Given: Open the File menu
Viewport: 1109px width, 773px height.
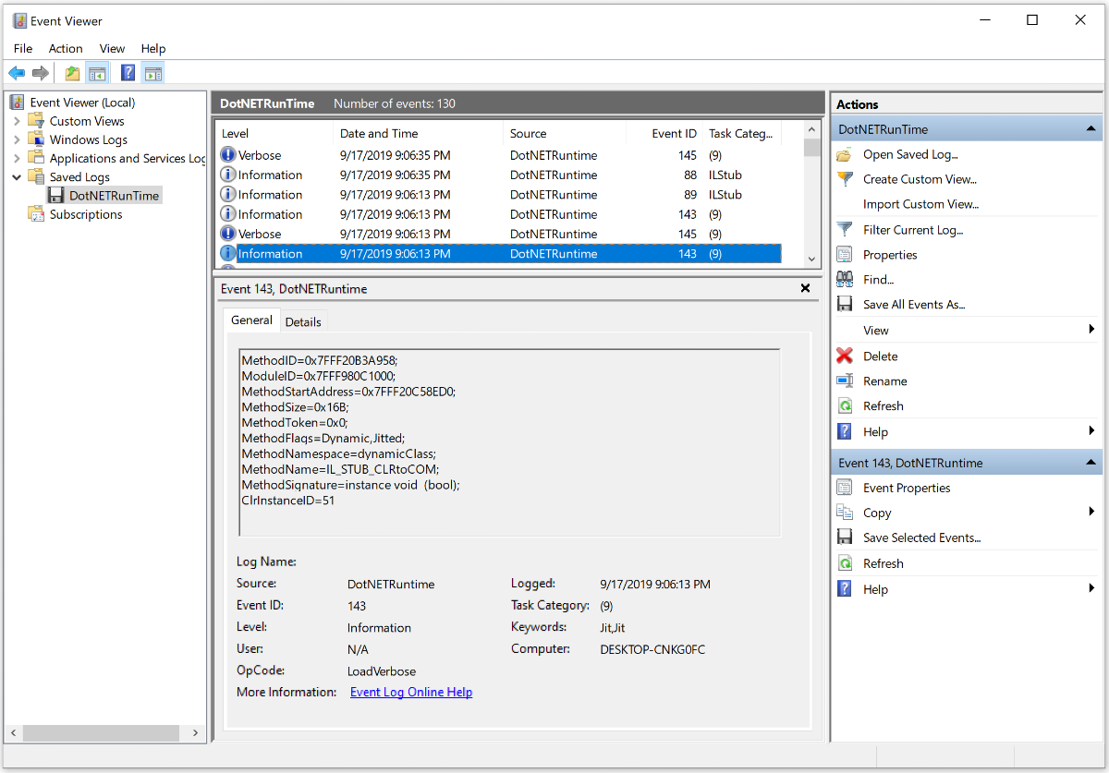Looking at the screenshot, I should point(23,48).
